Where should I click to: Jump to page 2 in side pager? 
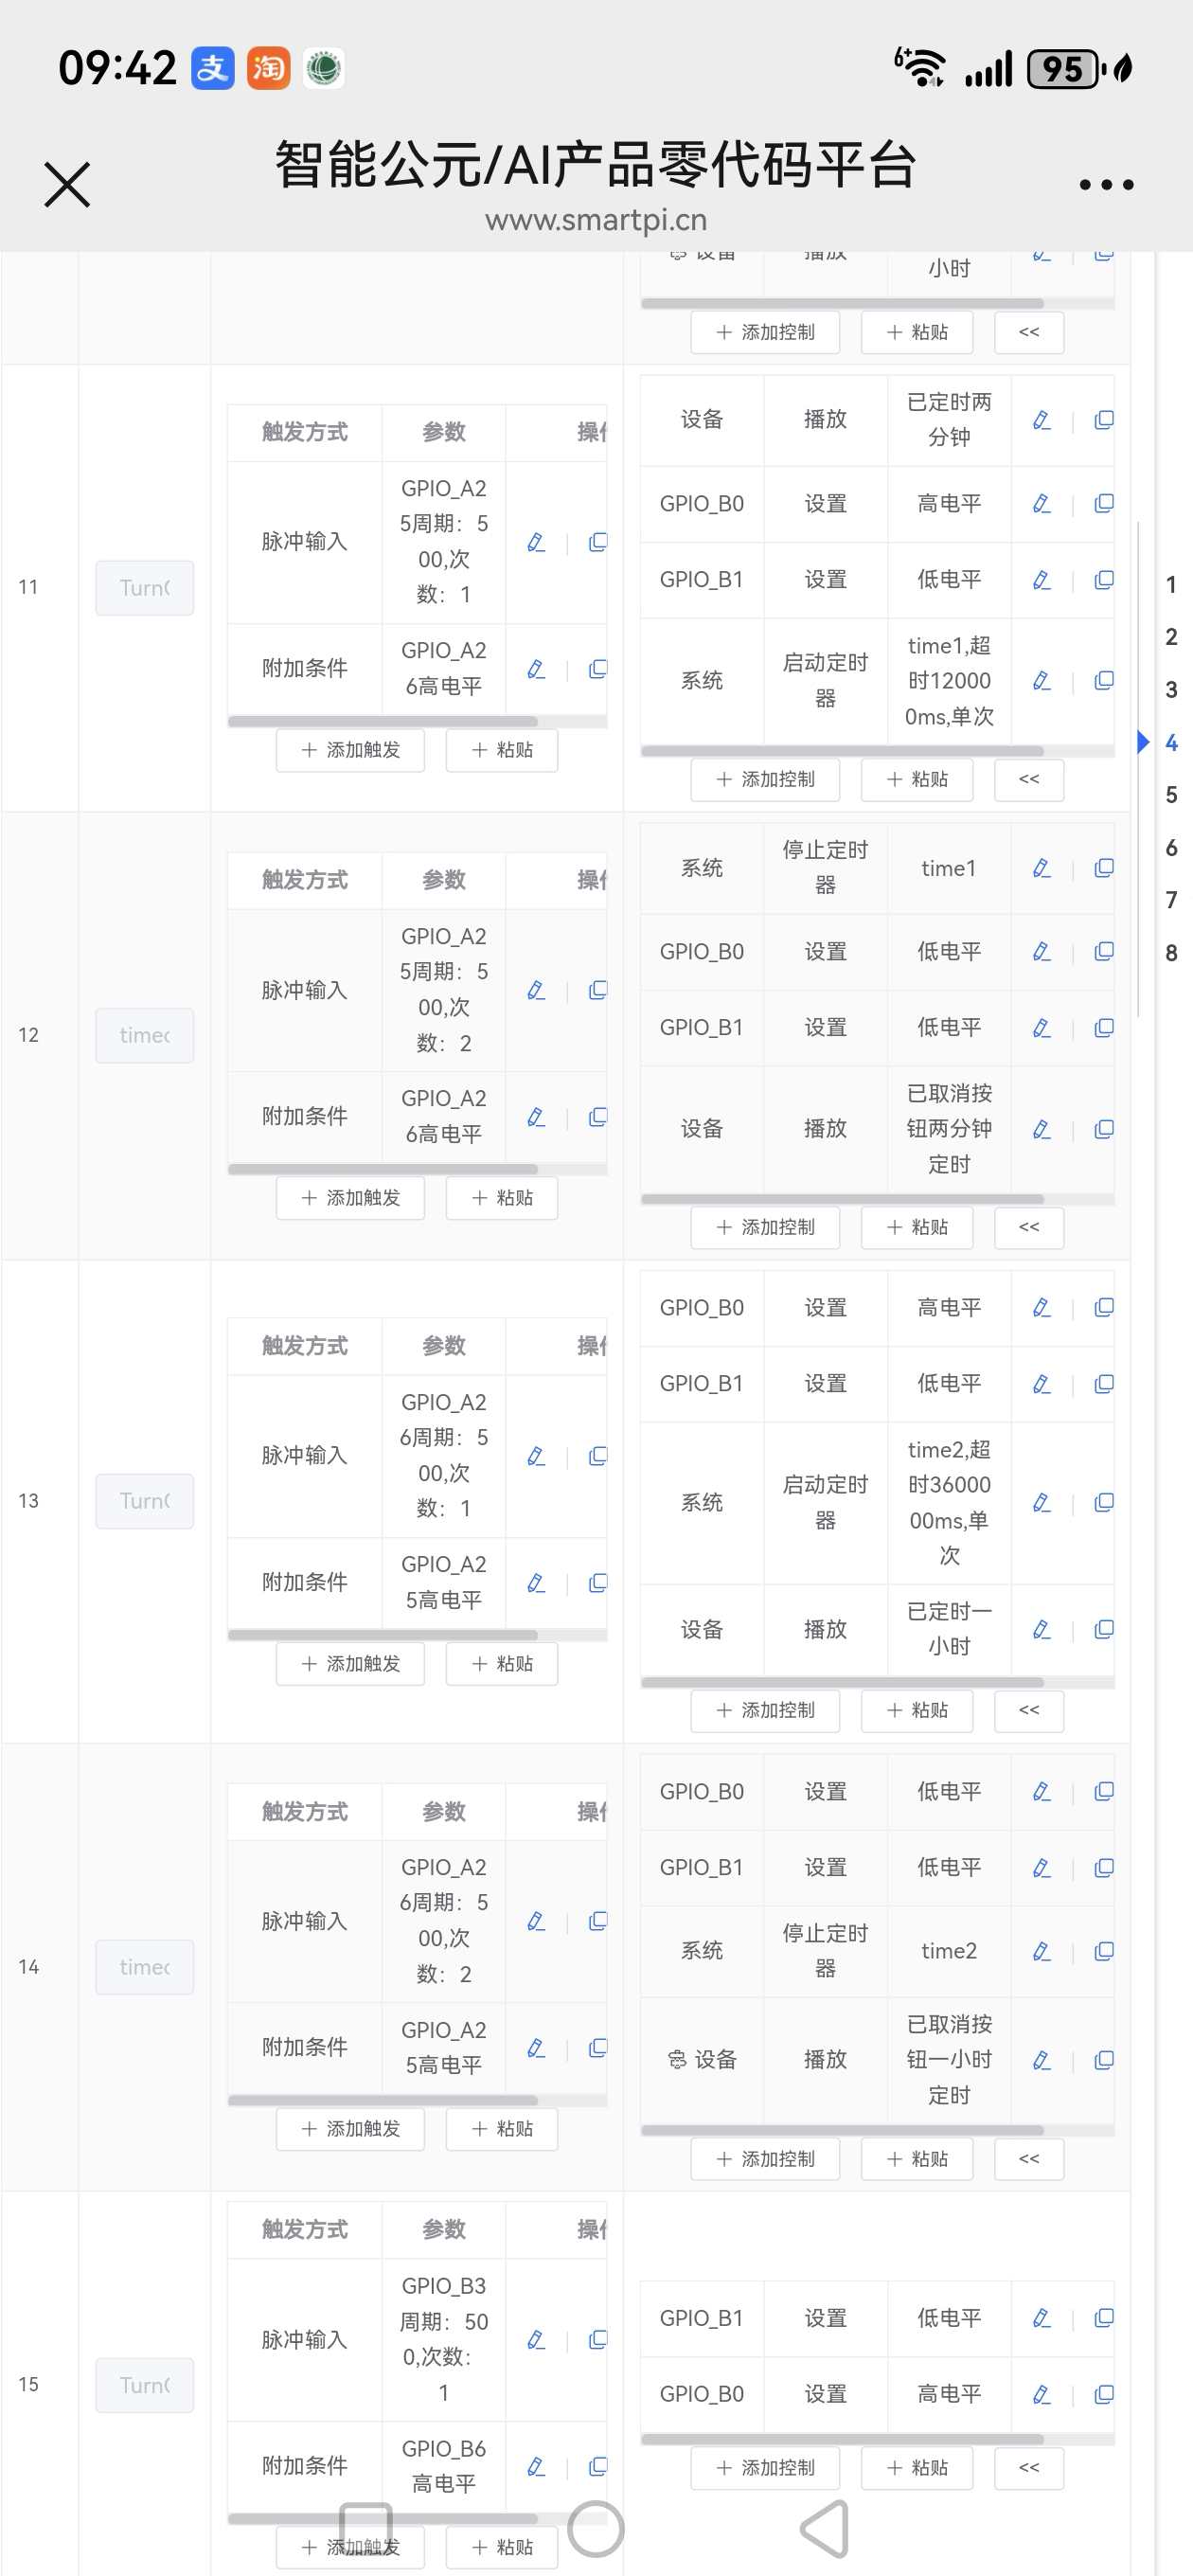click(x=1171, y=637)
